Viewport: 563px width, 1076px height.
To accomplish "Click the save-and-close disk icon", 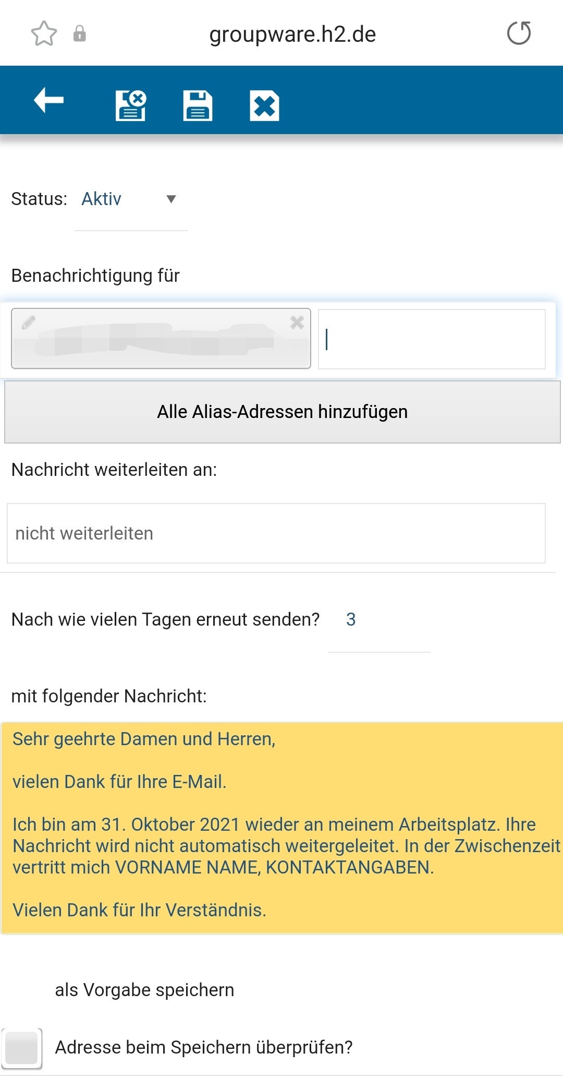I will 130,105.
